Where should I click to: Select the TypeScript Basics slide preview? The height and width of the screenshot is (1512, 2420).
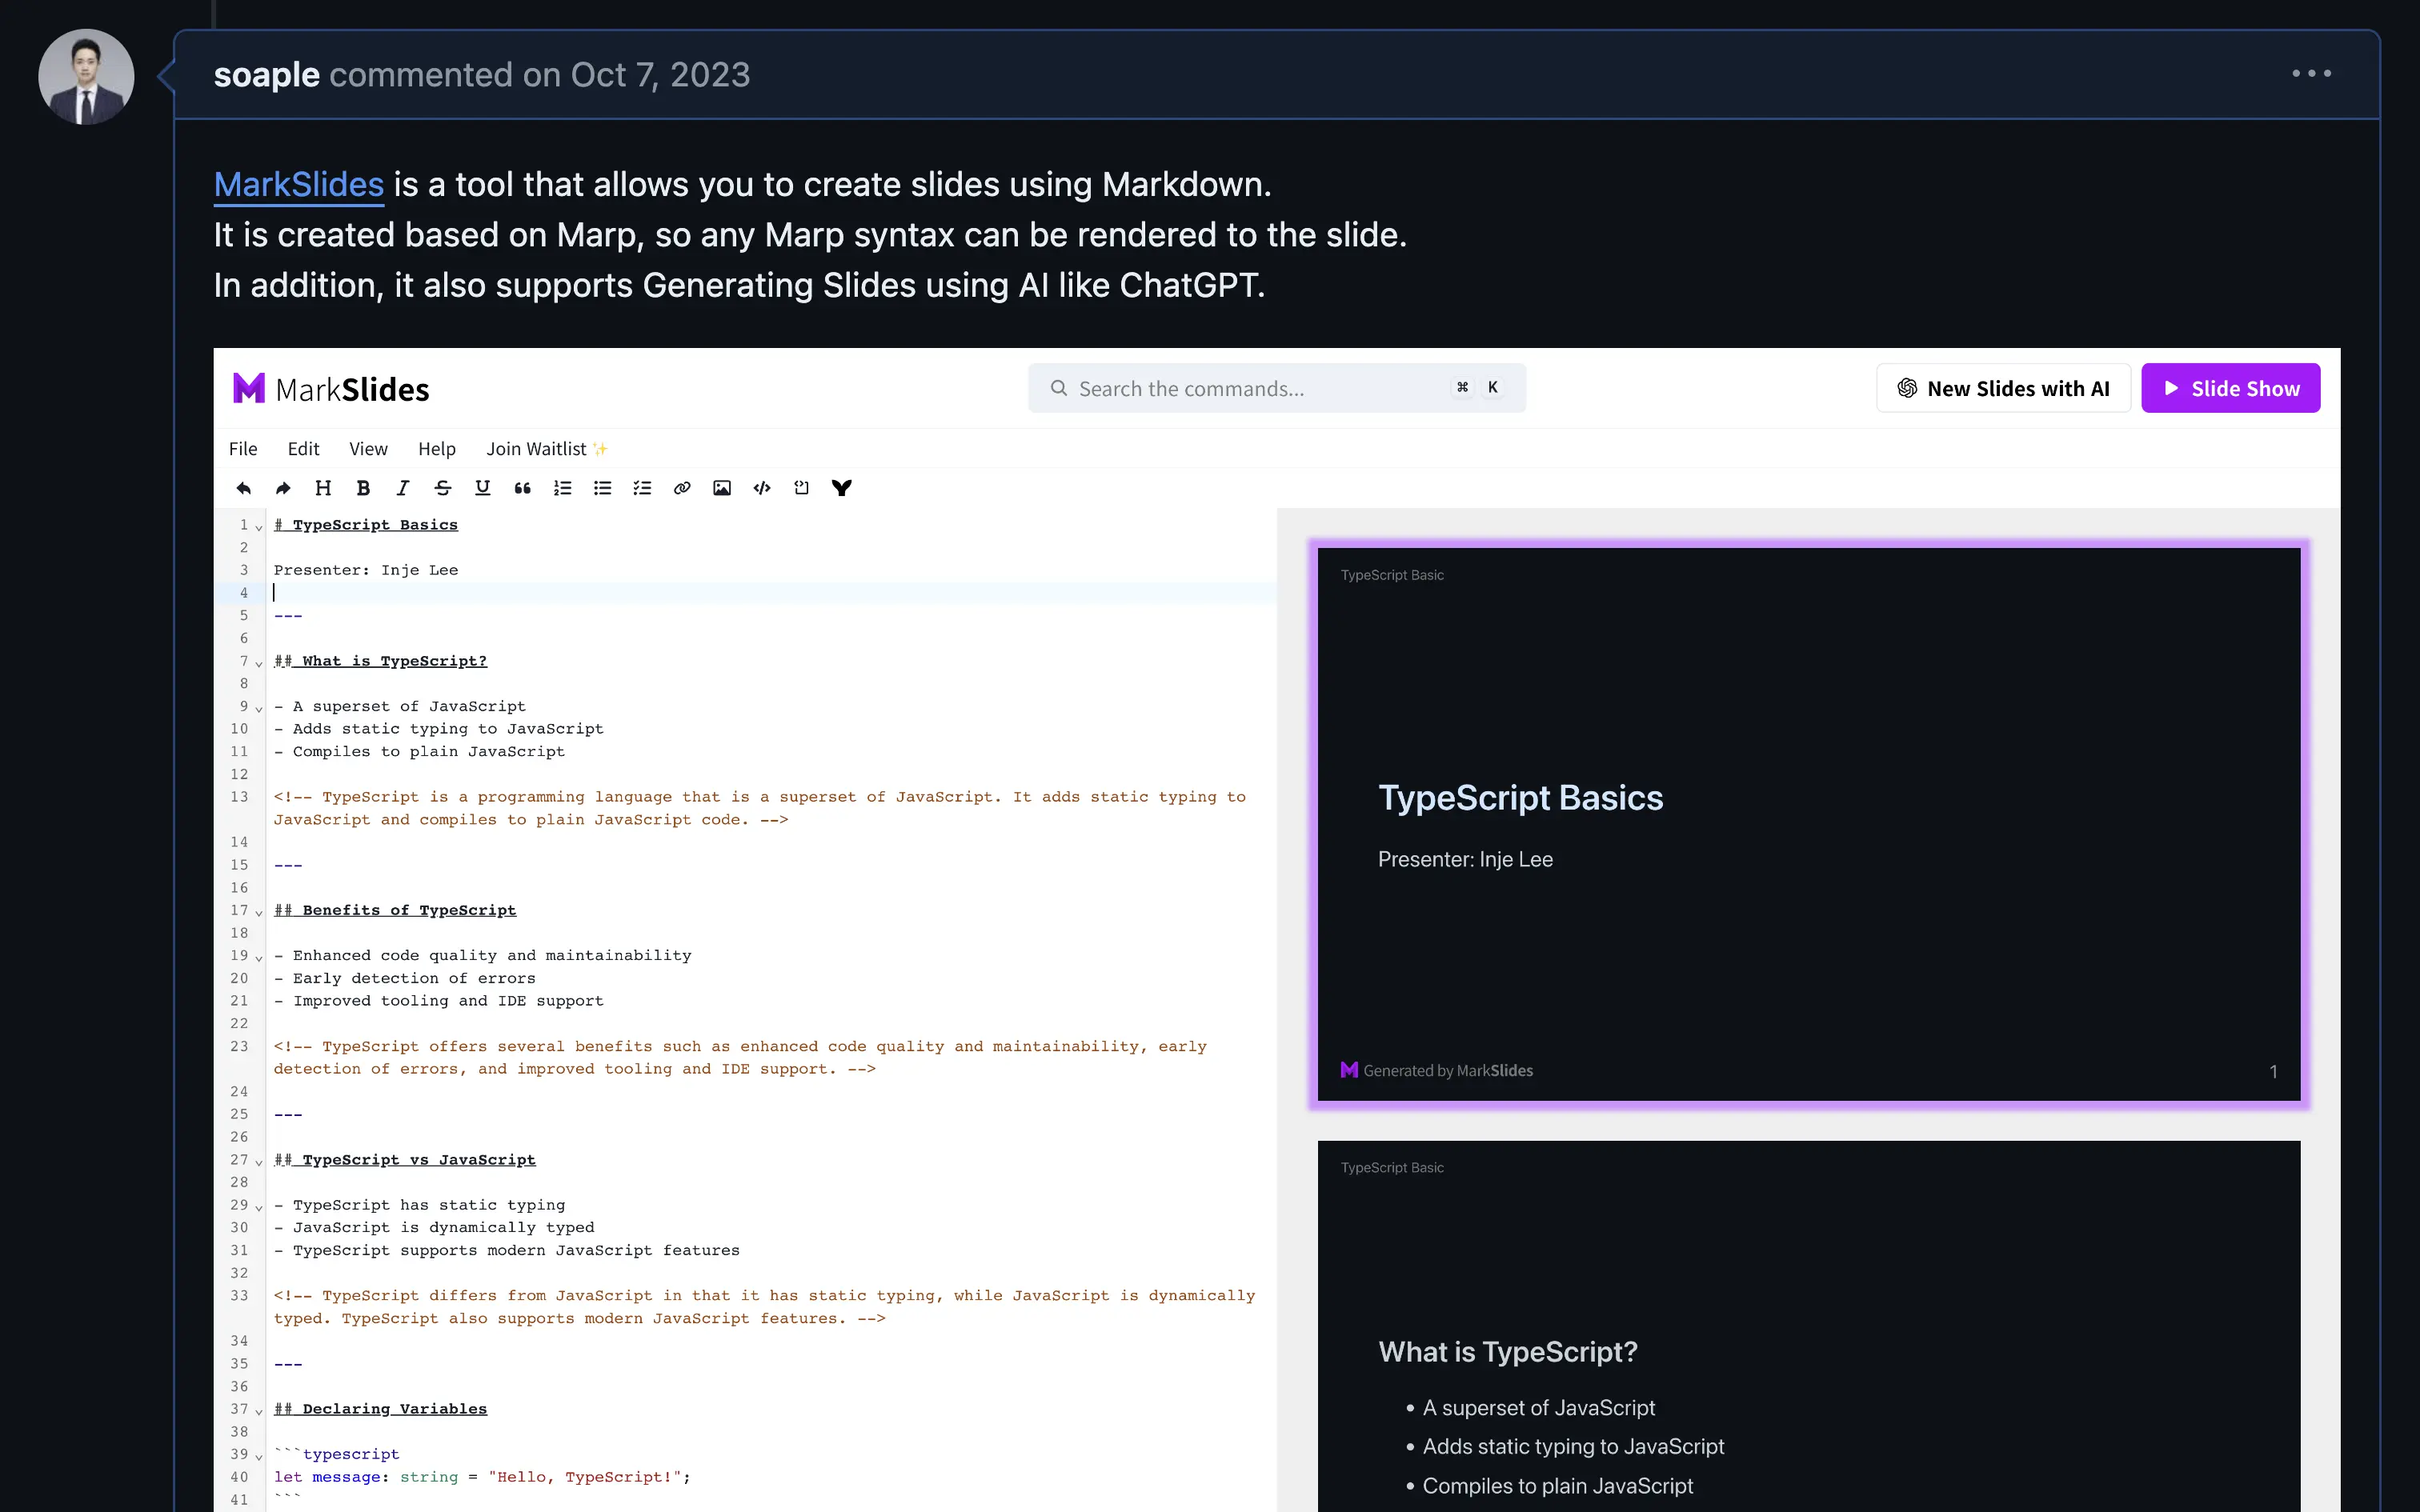[1809, 824]
